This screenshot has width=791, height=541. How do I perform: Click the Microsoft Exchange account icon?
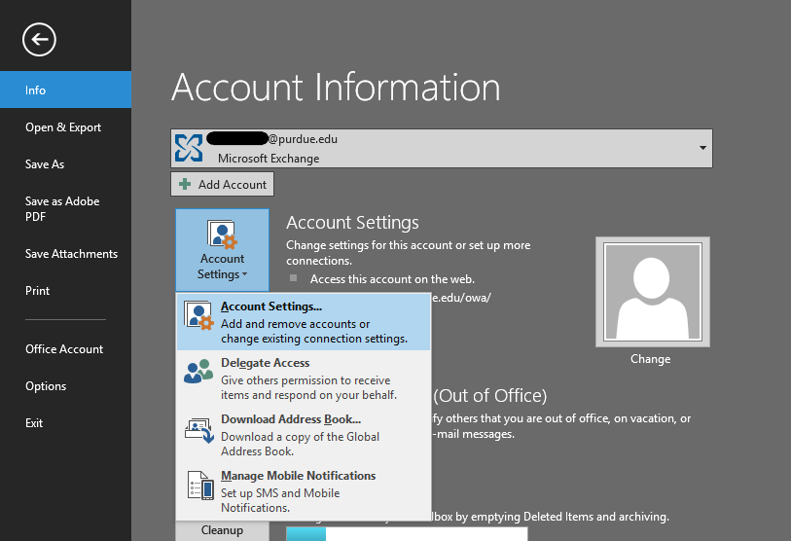click(189, 148)
